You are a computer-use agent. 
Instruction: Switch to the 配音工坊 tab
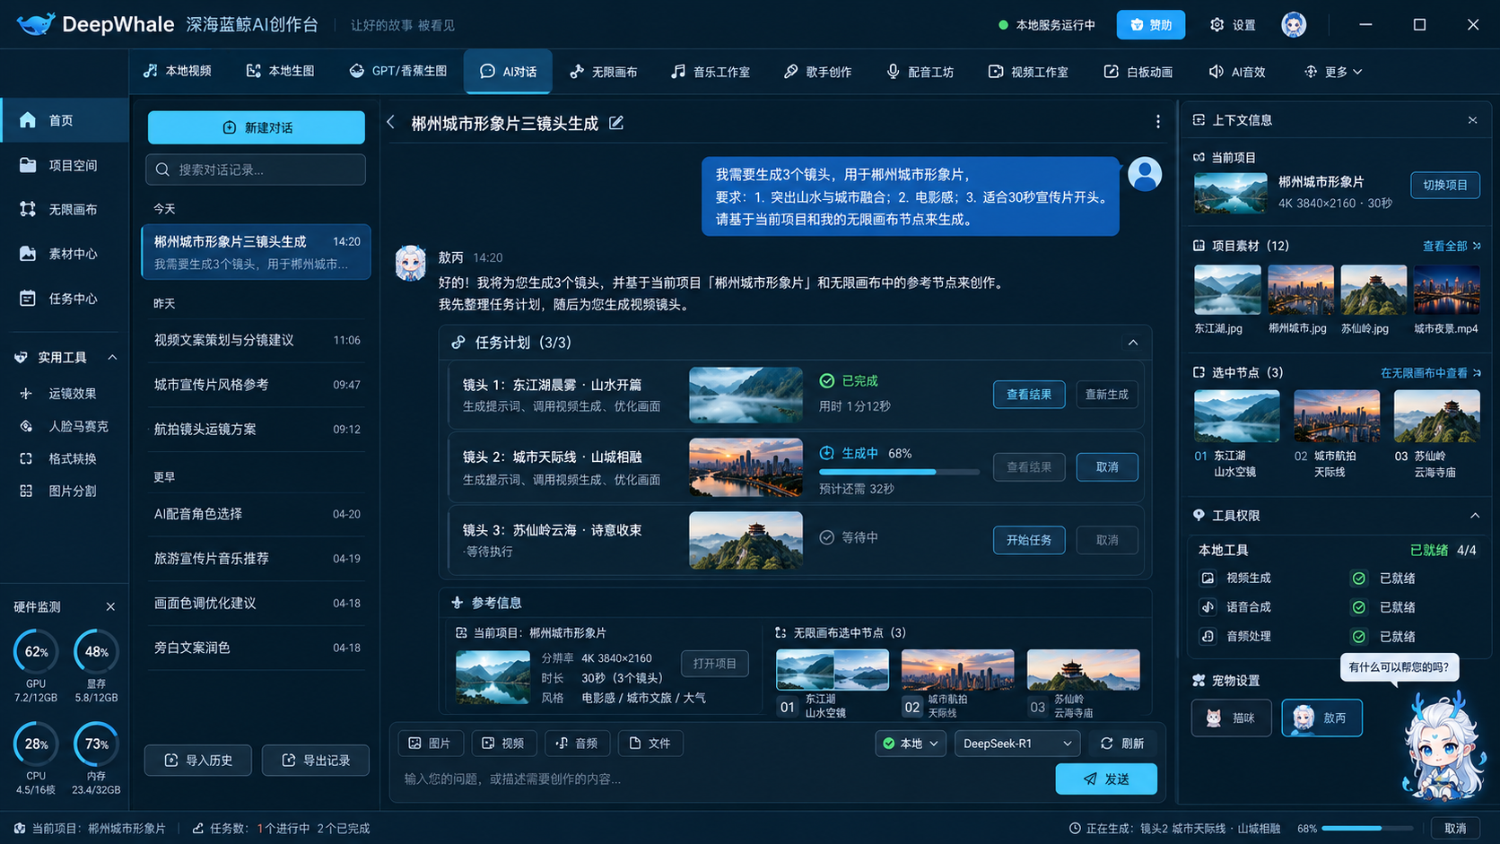tap(920, 72)
